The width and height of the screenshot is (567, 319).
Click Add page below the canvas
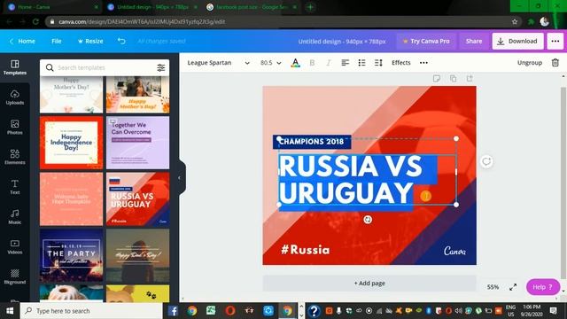tap(369, 284)
